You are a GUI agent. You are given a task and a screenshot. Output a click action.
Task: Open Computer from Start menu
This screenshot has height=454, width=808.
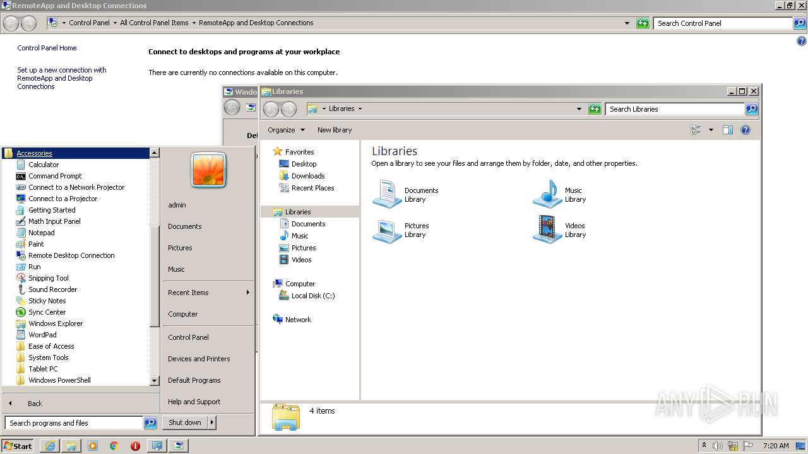click(182, 314)
